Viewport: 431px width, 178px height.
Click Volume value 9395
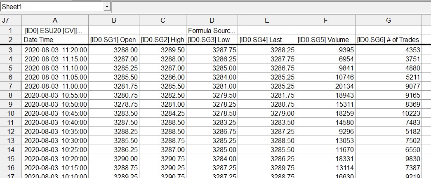tap(326, 50)
